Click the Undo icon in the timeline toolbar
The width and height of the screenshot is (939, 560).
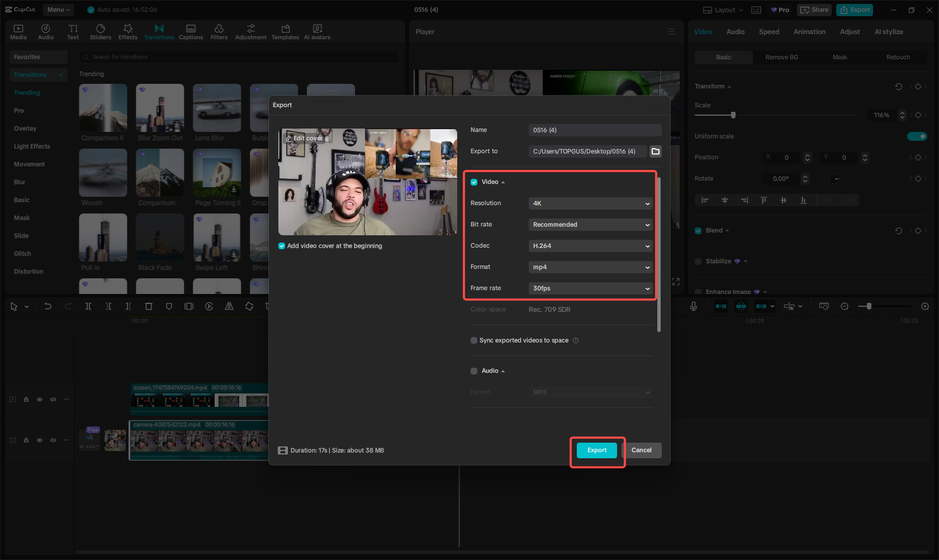[x=48, y=306]
